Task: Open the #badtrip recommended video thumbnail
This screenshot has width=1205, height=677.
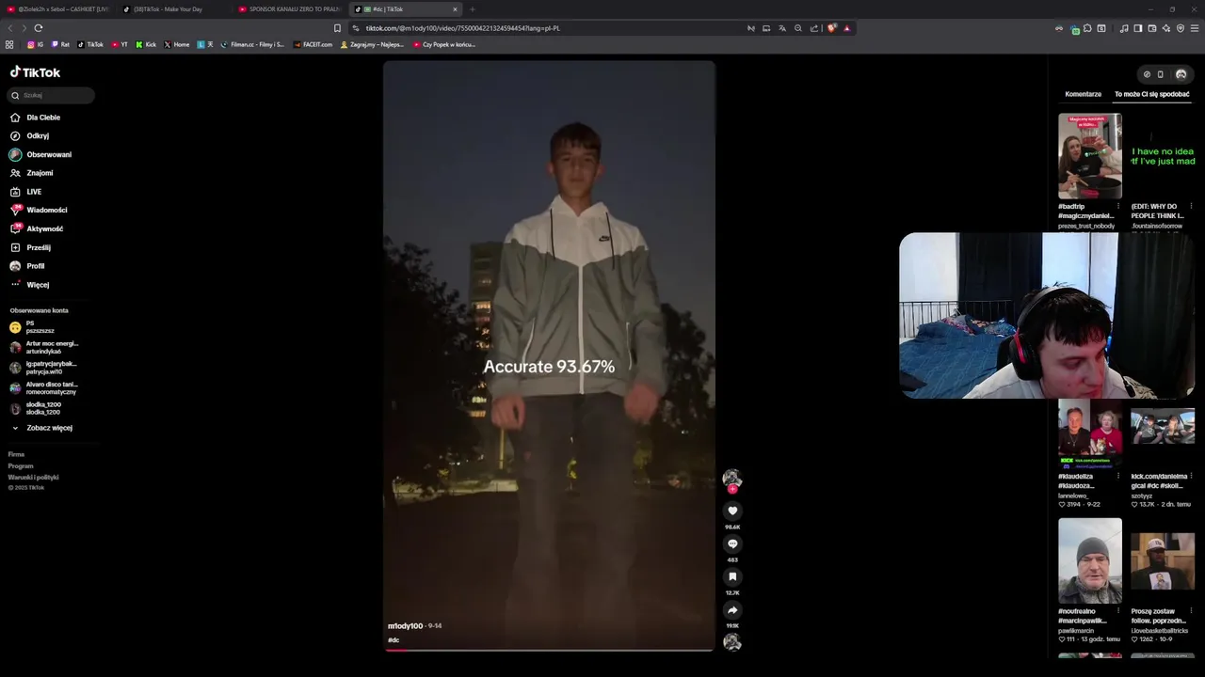Action: click(1090, 156)
